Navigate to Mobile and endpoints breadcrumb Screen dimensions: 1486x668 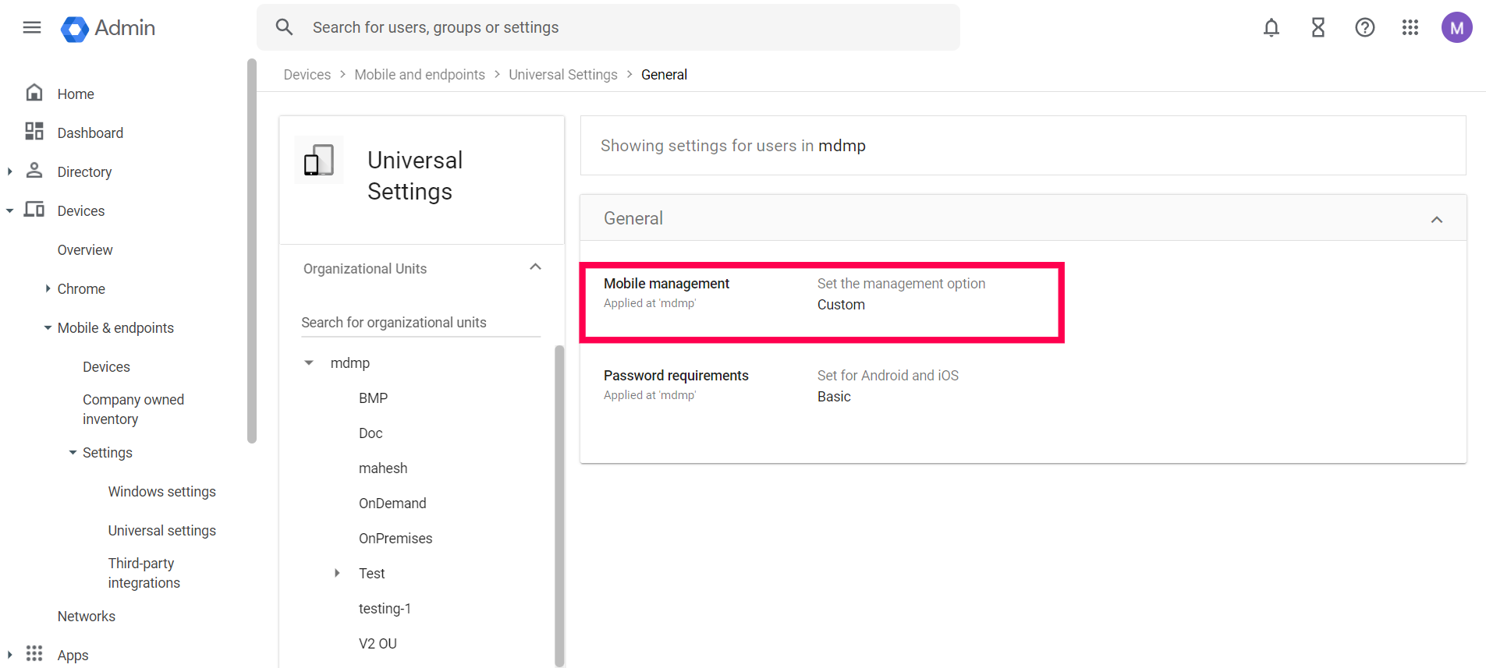tap(419, 75)
